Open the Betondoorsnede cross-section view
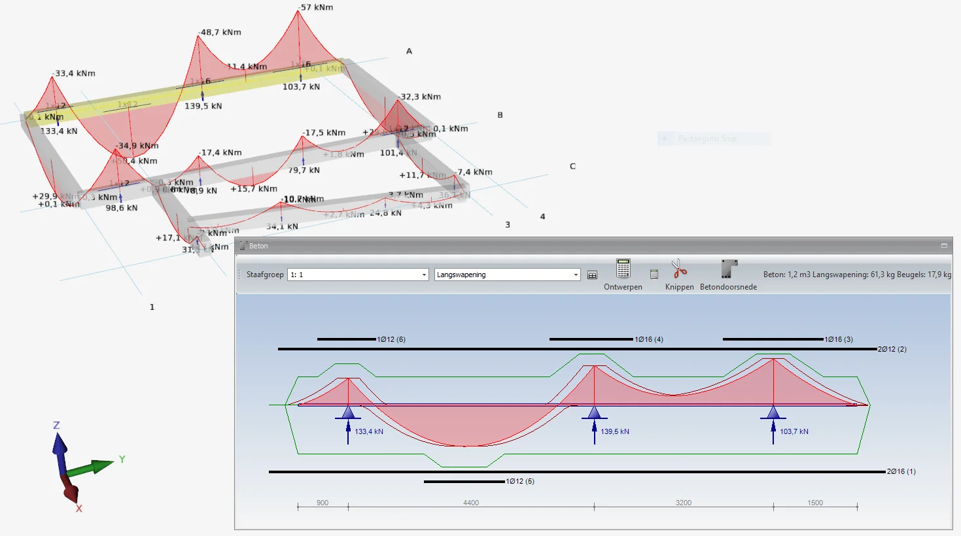961x536 pixels. [729, 269]
